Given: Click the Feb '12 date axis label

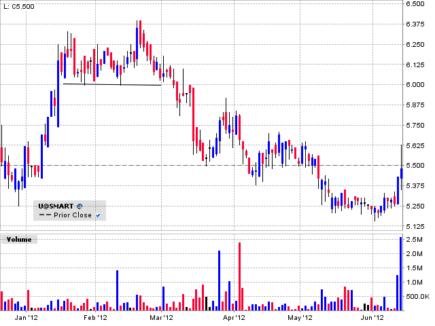Looking at the screenshot, I should click(x=95, y=317).
